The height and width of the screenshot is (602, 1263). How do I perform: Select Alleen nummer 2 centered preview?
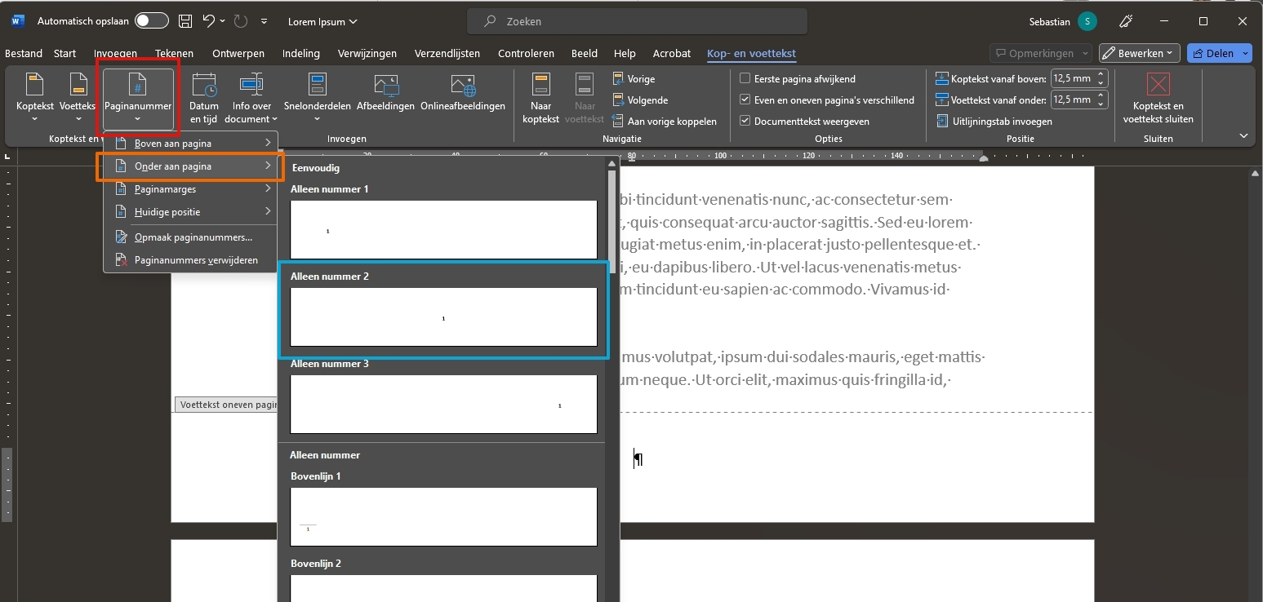[443, 316]
